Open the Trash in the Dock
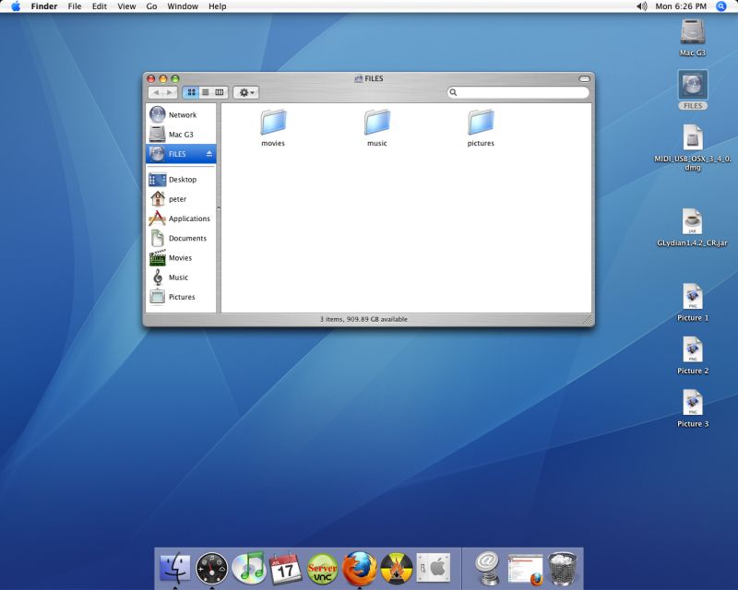Screen dimensions: 738x590 click(x=563, y=569)
